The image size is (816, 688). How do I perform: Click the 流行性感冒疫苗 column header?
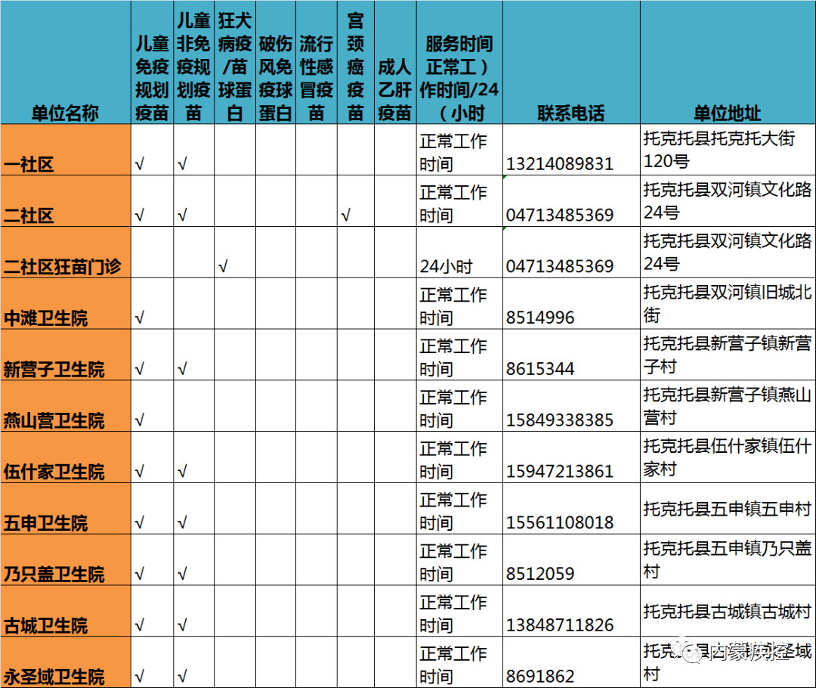[317, 62]
